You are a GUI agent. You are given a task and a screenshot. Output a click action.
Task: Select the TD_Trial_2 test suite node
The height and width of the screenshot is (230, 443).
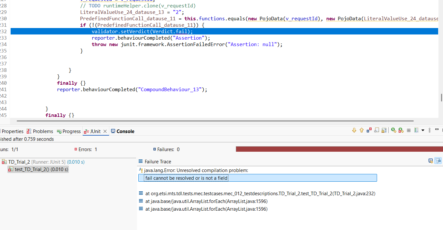point(19,162)
